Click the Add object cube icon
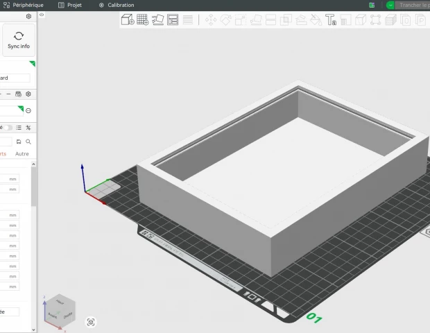Viewport: 430px width, 333px height. coord(128,19)
